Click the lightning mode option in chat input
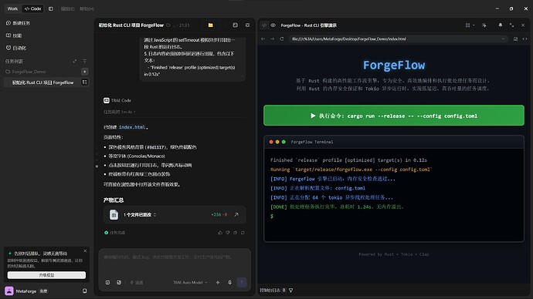Image resolution: width=533 pixels, height=299 pixels. pyautogui.click(x=136, y=282)
